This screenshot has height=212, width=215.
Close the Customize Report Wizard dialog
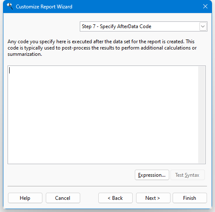pyautogui.click(x=205, y=6)
